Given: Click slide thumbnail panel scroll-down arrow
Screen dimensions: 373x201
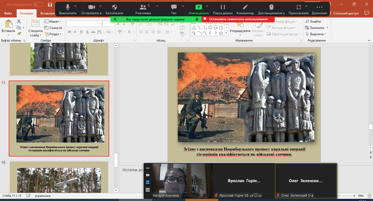Looking at the screenshot, I should coord(116,190).
